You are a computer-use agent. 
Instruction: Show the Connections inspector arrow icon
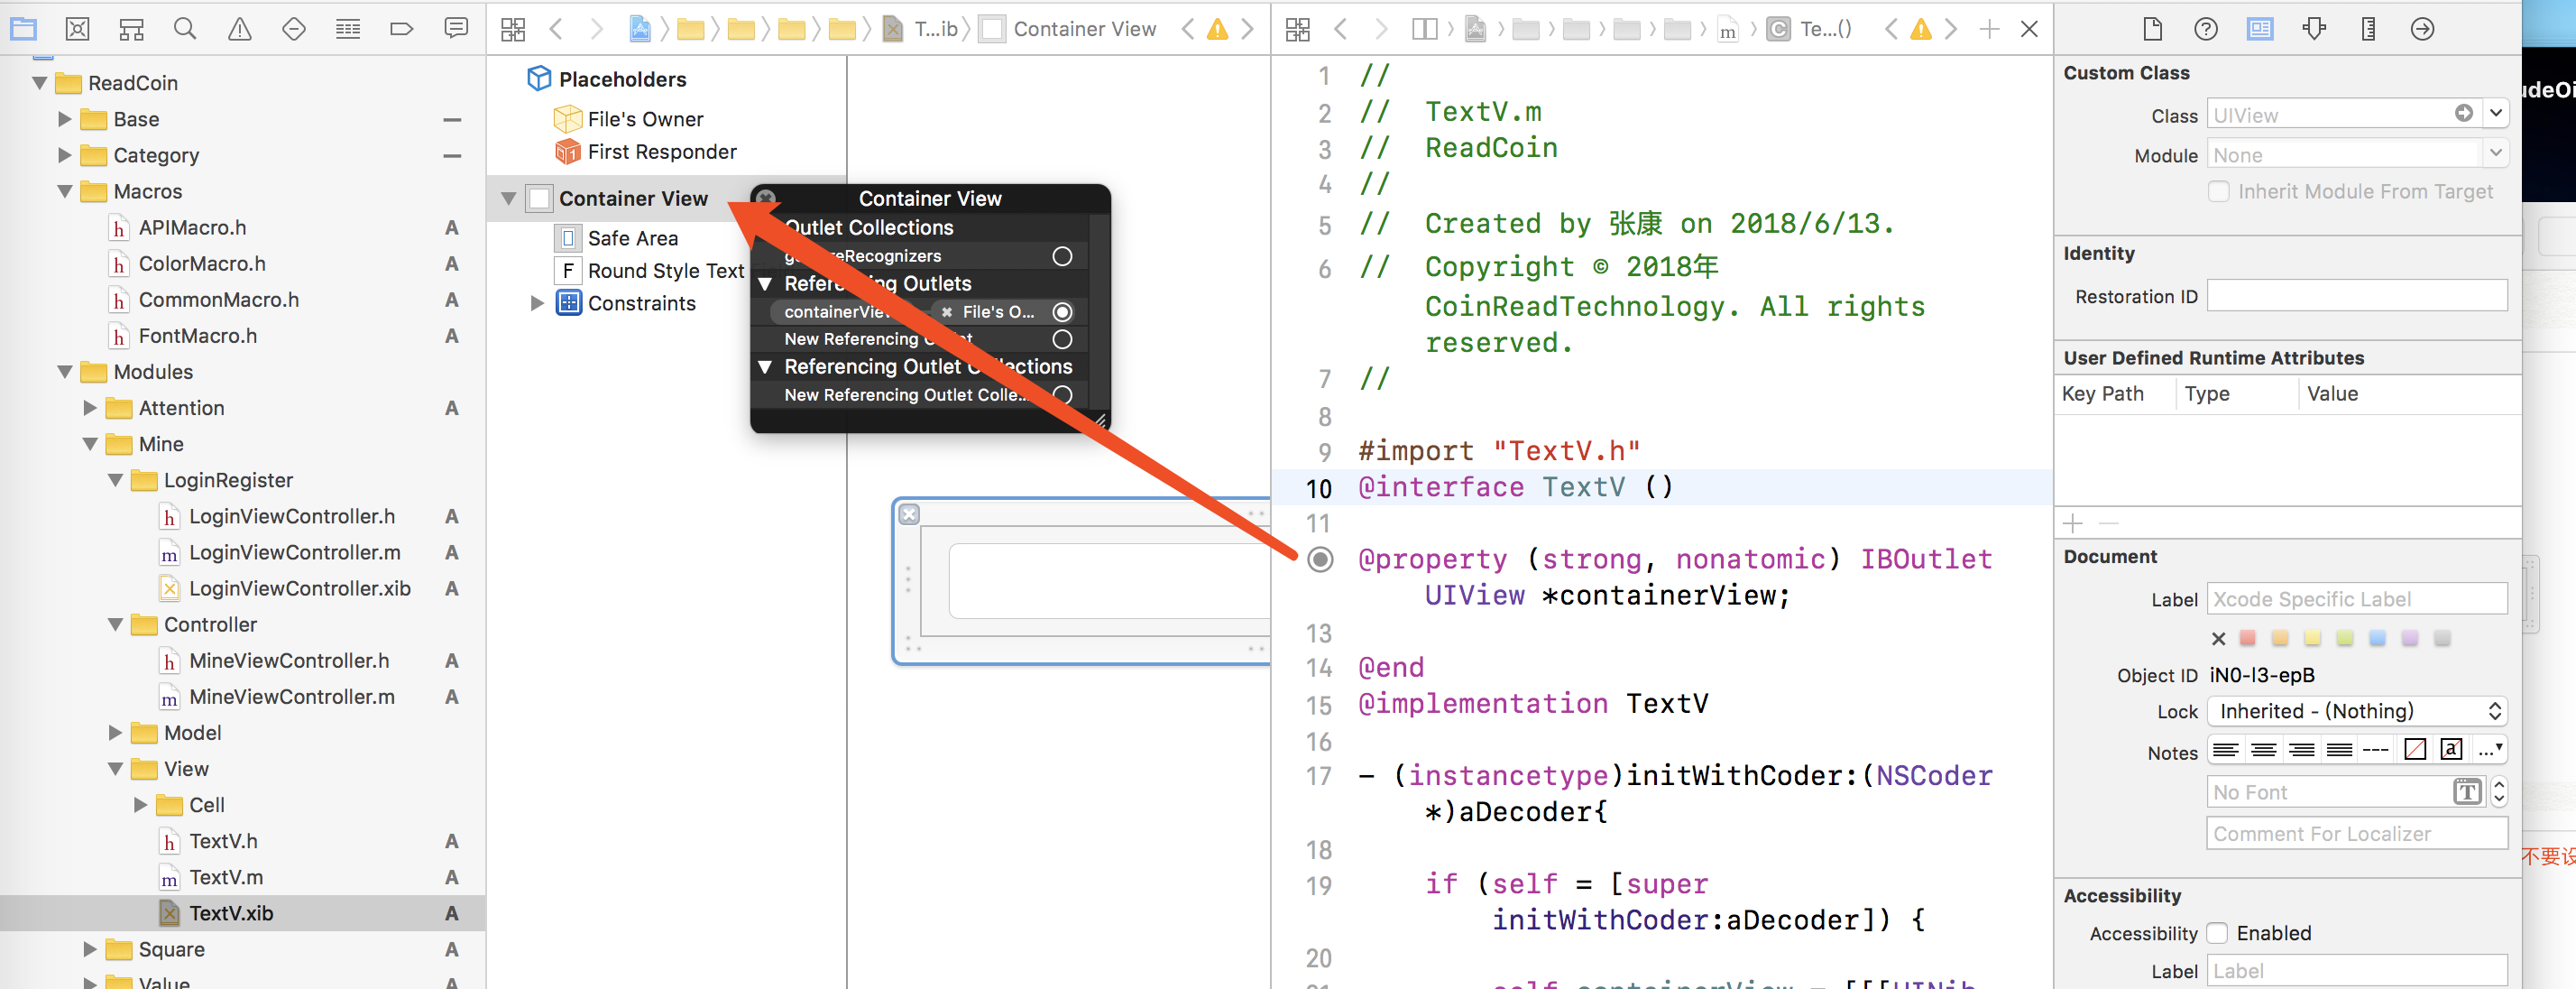click(2422, 29)
